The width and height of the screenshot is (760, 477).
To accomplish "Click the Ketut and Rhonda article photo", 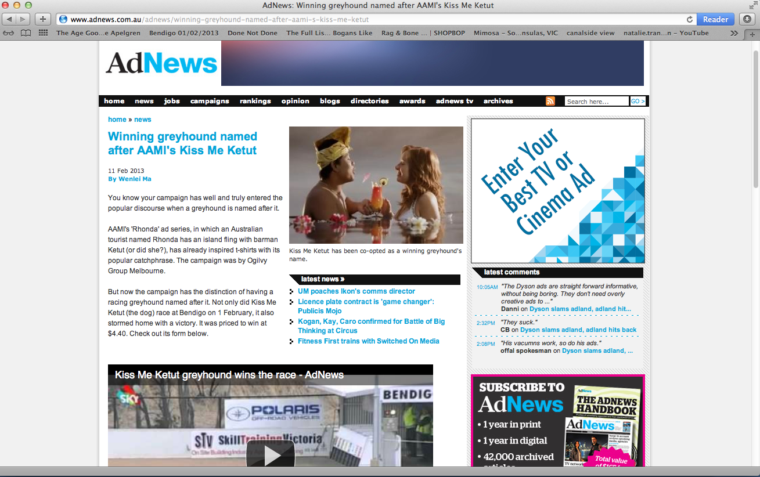I will 376,185.
